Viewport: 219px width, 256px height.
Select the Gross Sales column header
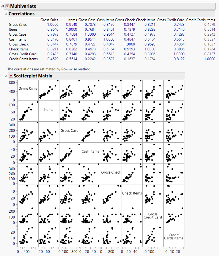click(49, 20)
